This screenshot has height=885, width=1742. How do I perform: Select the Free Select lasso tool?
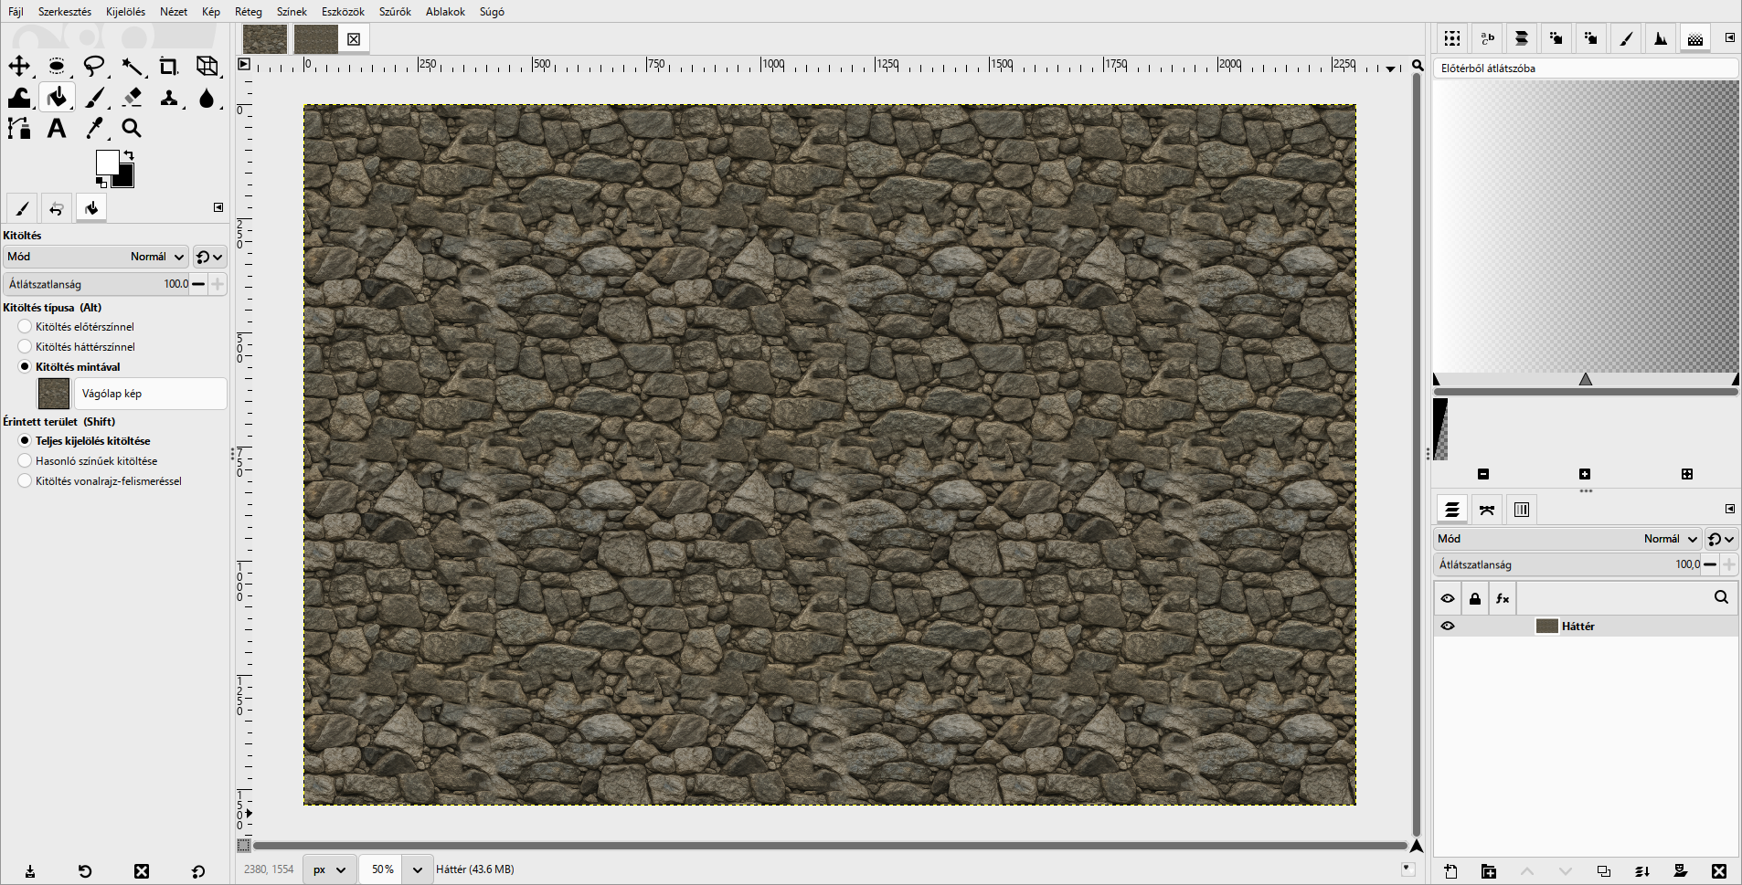(x=94, y=66)
